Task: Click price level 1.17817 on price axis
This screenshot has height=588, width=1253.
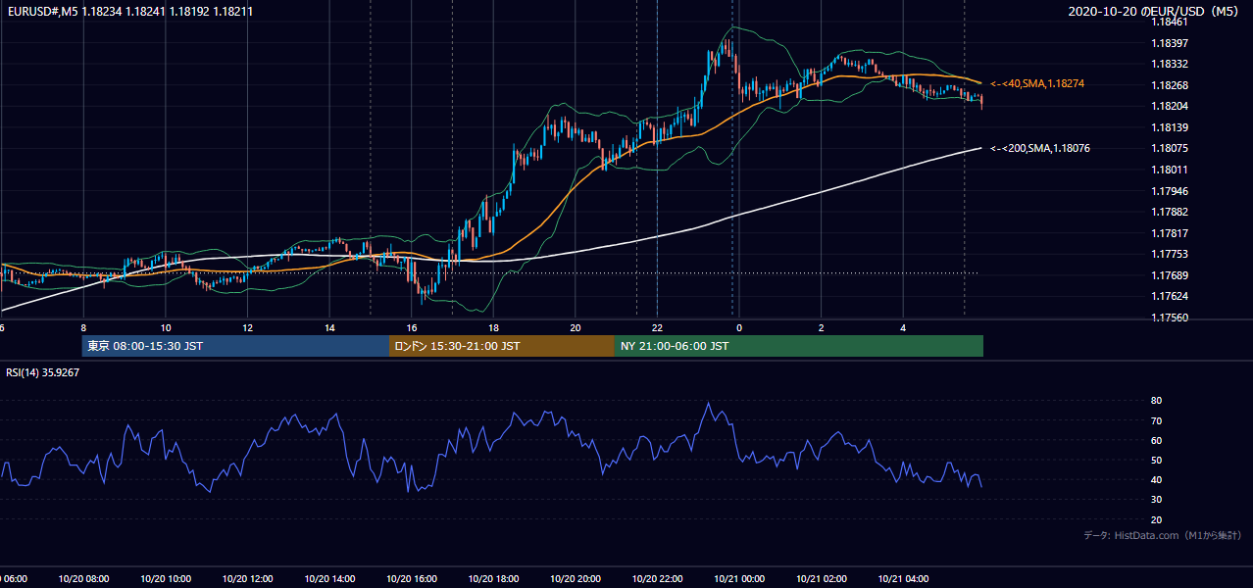Action: pyautogui.click(x=1168, y=233)
